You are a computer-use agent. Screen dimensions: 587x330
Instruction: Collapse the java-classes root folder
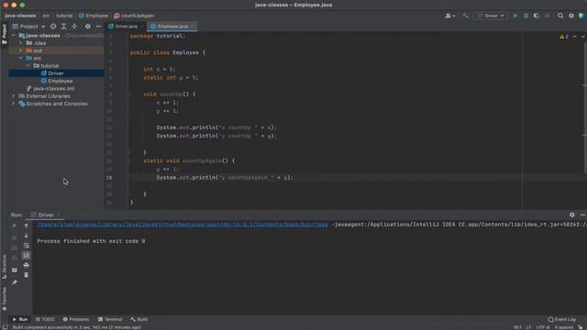pos(14,36)
